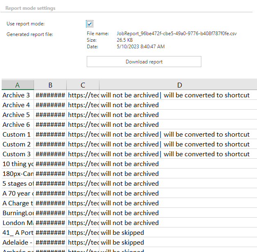
Task: Click the Adelaide cell in column A
Action: pyautogui.click(x=17, y=243)
